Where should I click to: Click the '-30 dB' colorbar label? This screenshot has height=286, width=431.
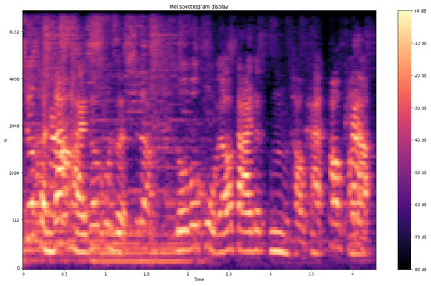[x=420, y=107]
